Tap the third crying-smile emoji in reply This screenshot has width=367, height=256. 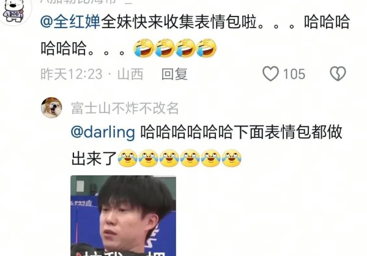click(169, 158)
